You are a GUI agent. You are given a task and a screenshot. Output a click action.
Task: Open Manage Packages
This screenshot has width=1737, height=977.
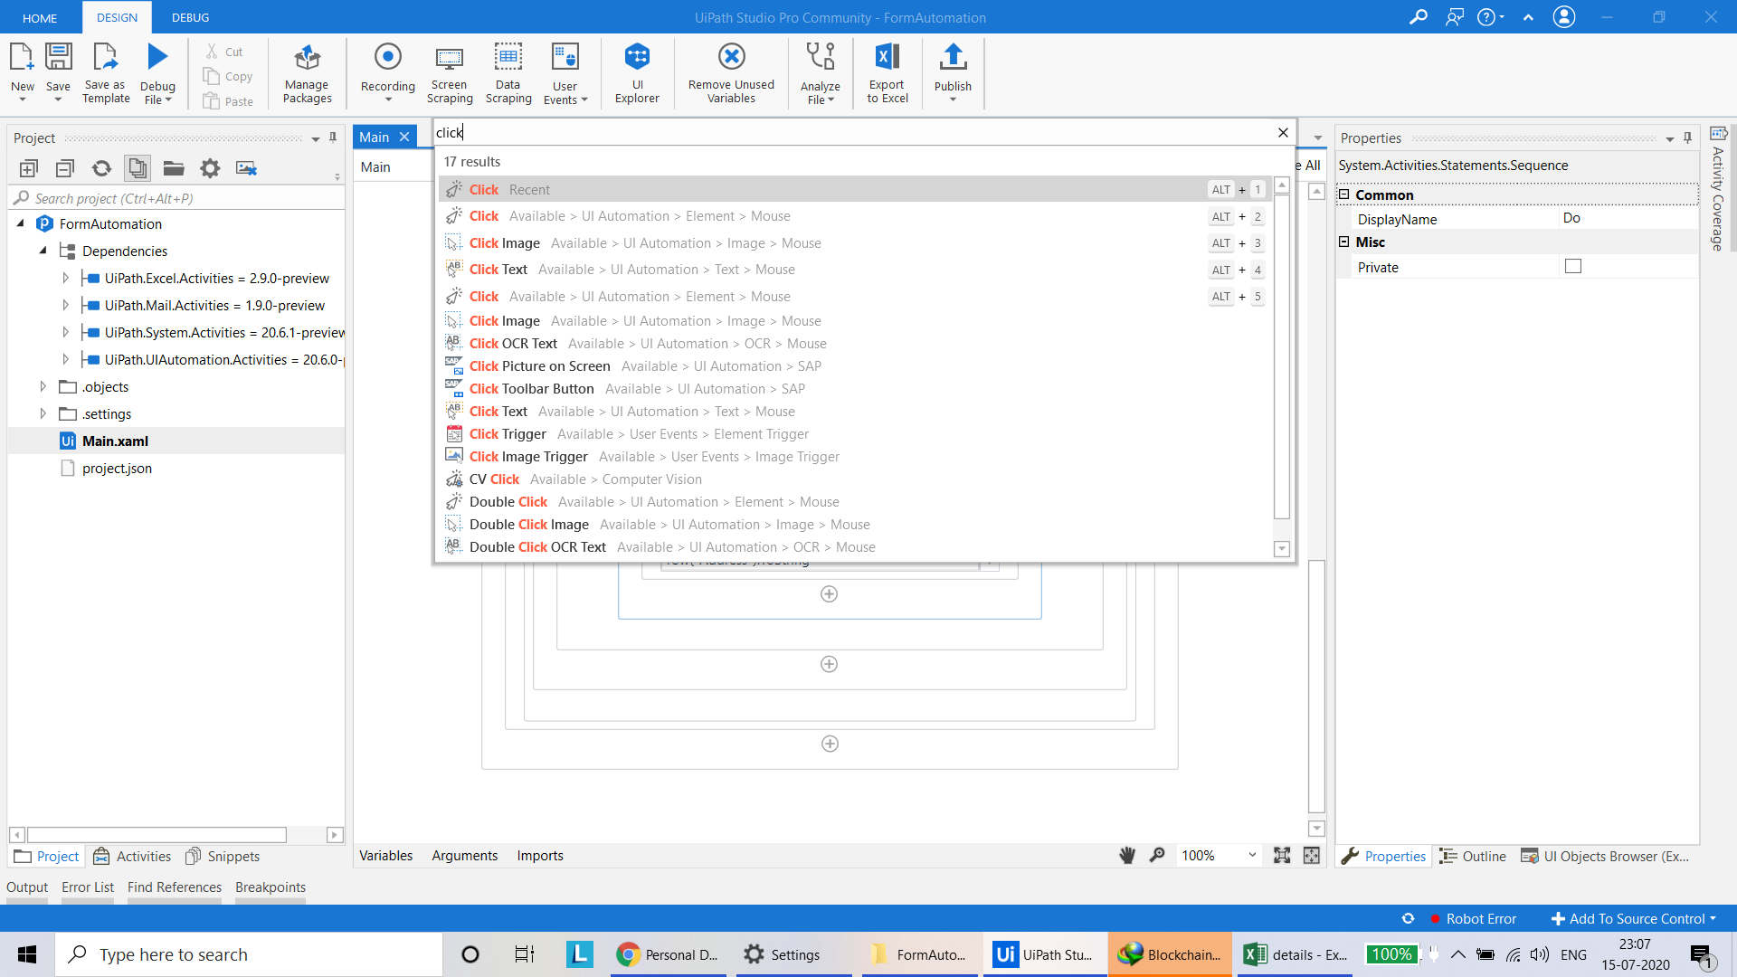307,74
